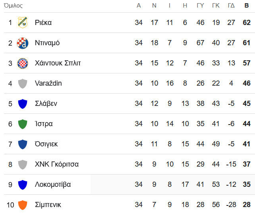Select the Χάιντουκ Σπλιτ team name

(58, 63)
